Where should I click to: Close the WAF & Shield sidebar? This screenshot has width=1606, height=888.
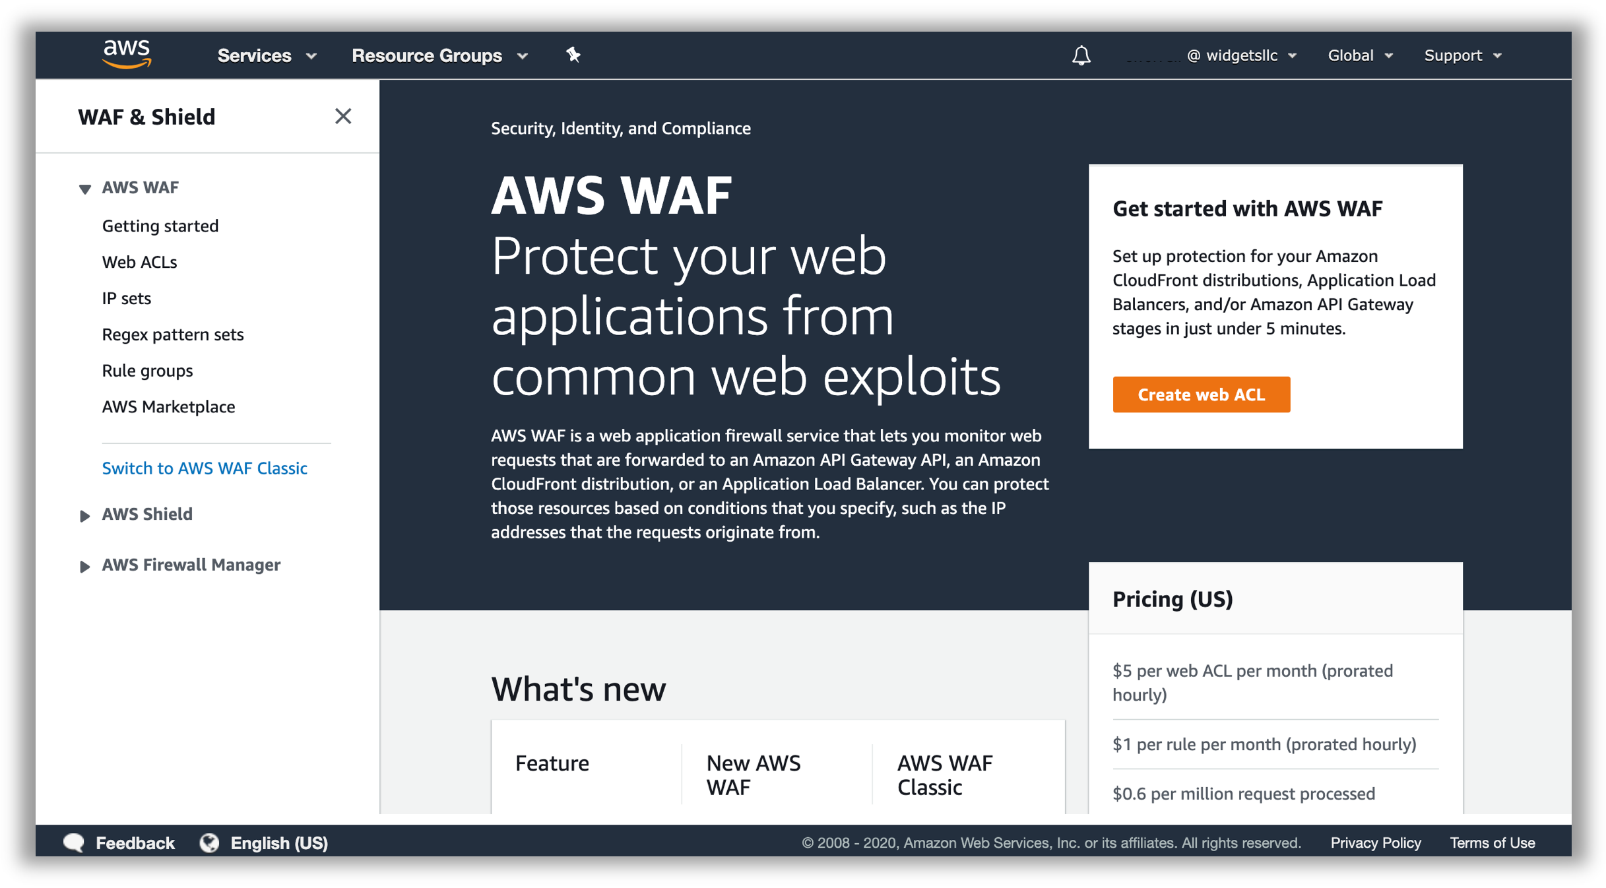342,116
